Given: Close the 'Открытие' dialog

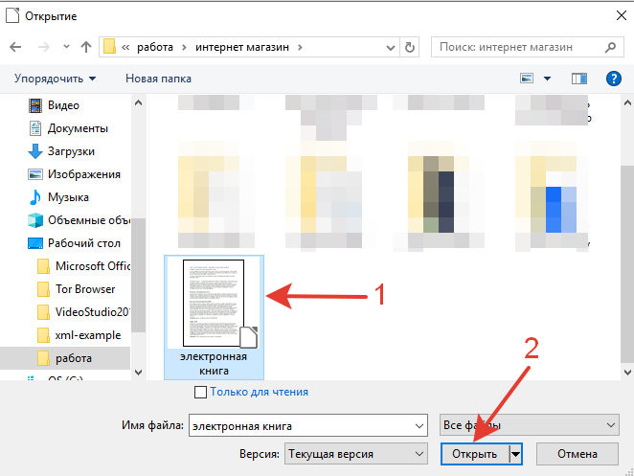Looking at the screenshot, I should [621, 15].
